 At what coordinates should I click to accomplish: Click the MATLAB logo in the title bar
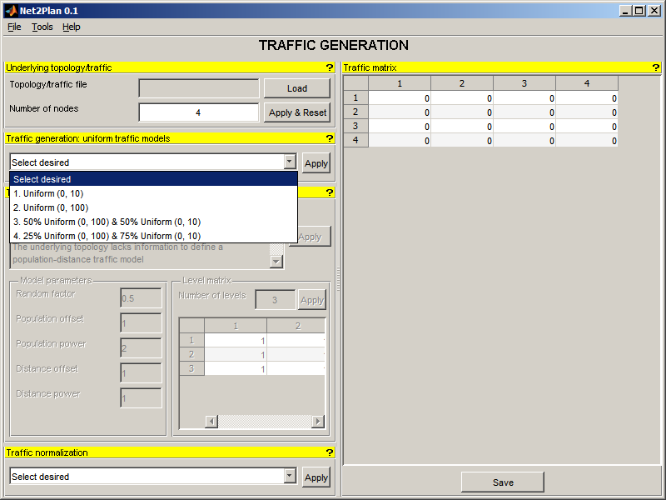pos(11,11)
